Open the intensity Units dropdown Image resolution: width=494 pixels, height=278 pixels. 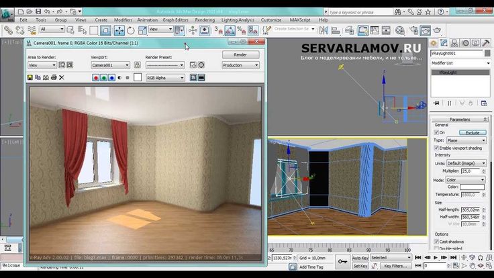coord(466,163)
